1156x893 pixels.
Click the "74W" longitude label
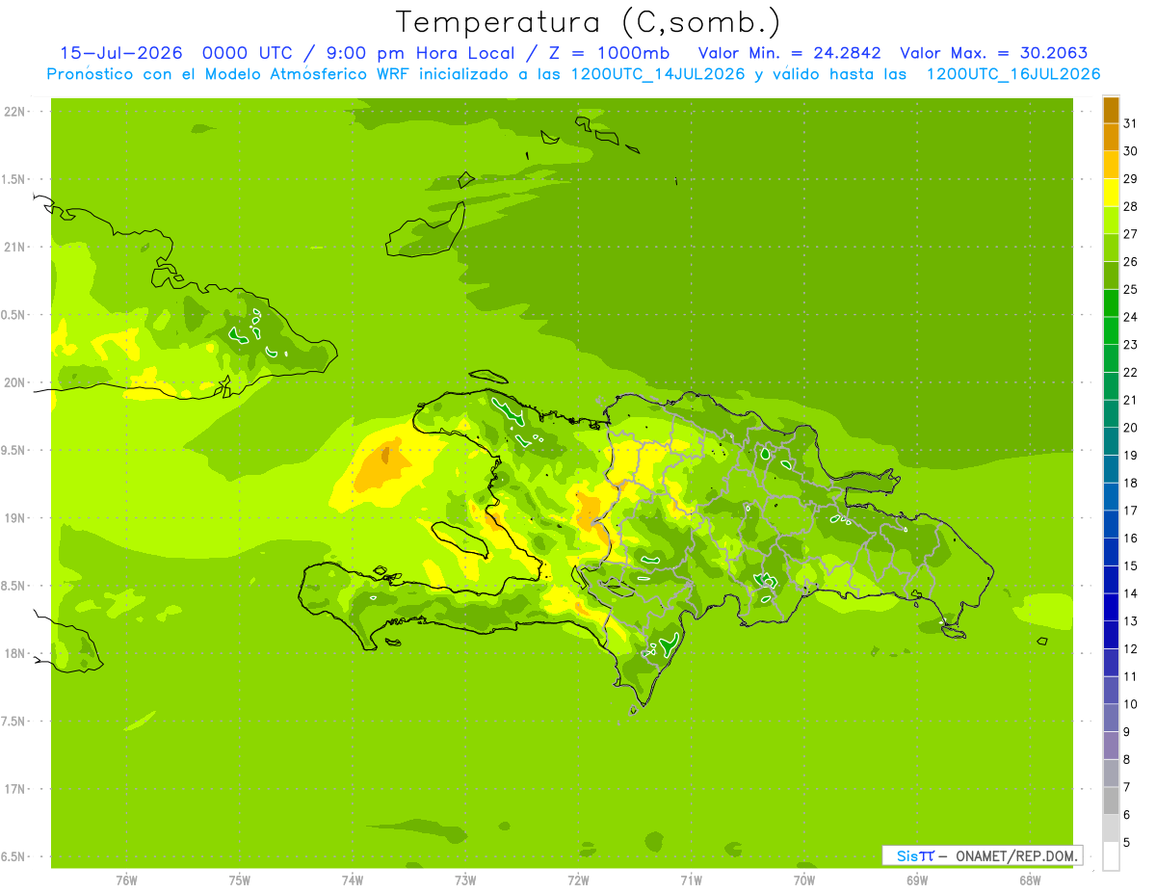click(352, 880)
